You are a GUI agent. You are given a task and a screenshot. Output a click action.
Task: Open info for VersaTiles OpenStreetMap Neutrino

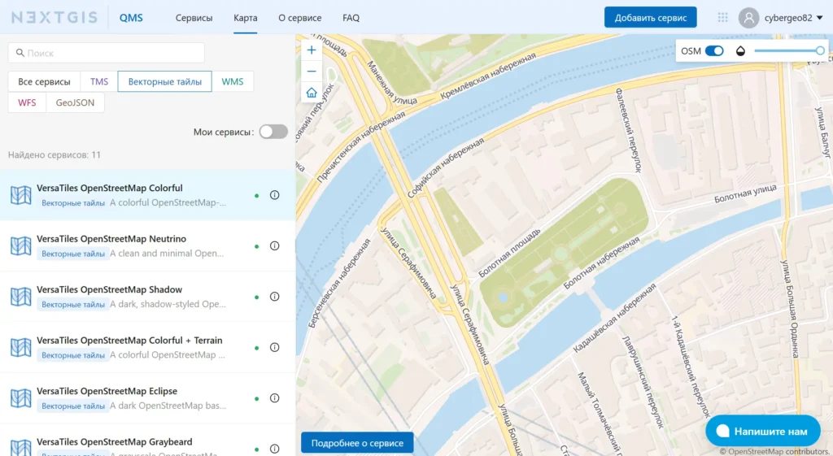click(x=275, y=245)
